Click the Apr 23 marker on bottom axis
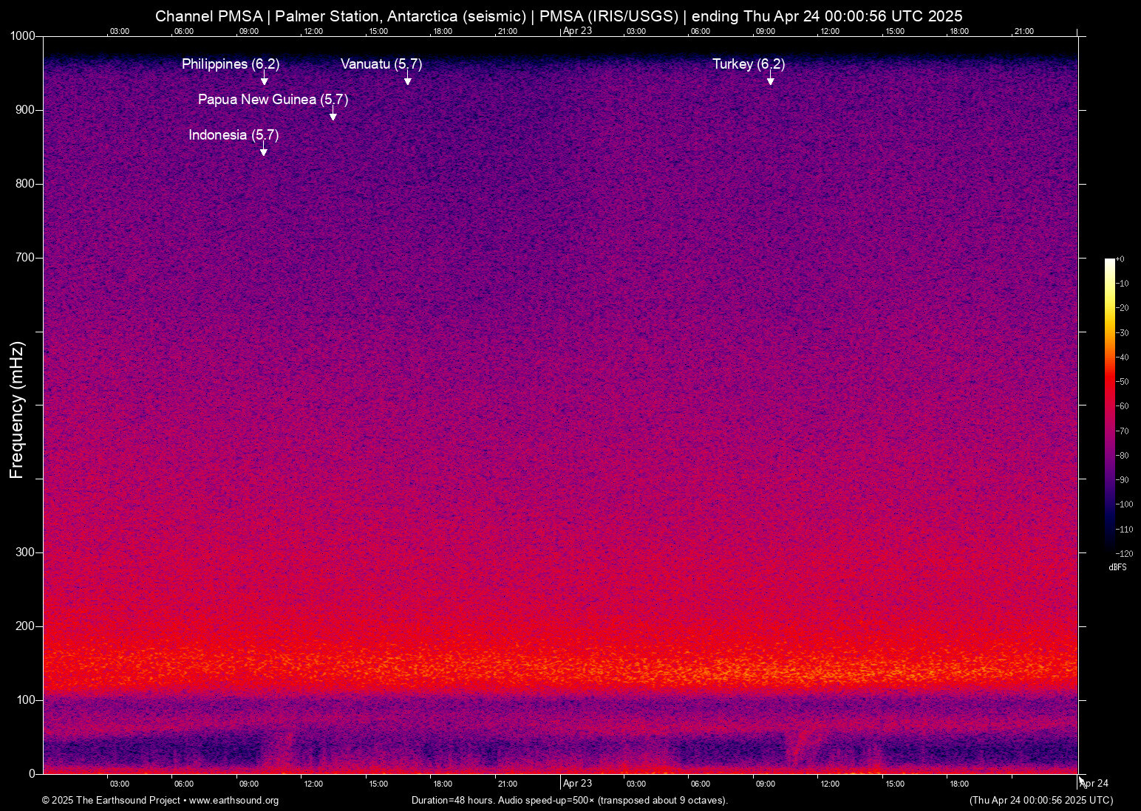 pyautogui.click(x=577, y=784)
